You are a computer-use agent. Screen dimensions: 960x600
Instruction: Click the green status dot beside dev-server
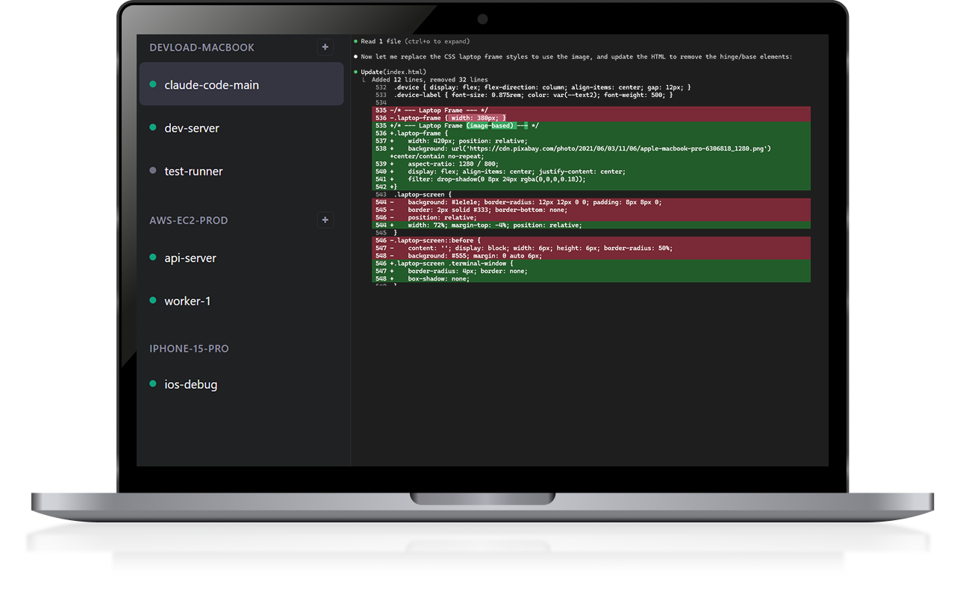(x=155, y=128)
